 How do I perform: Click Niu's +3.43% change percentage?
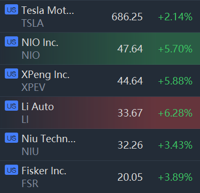pyautogui.click(x=175, y=145)
